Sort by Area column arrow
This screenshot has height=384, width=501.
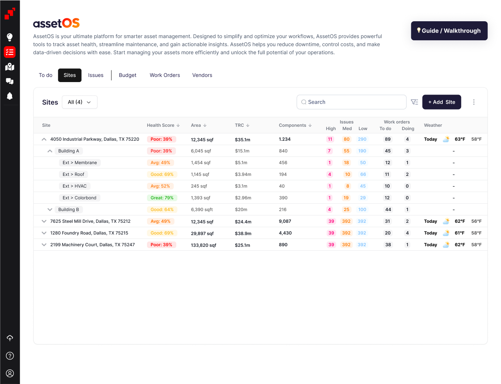click(205, 125)
